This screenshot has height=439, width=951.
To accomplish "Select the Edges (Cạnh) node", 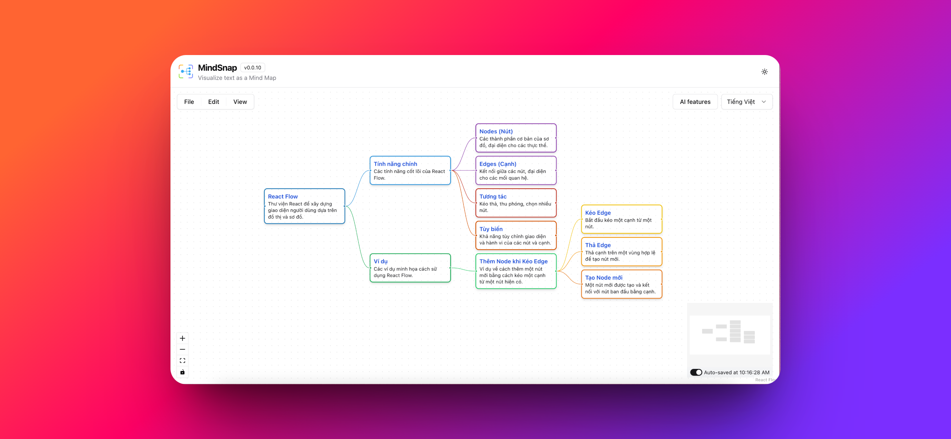I will [x=516, y=170].
